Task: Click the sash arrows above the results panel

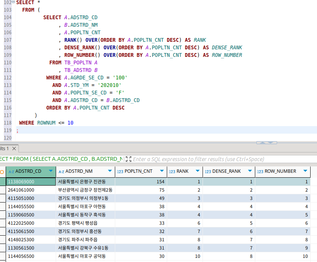Action: (x=266, y=143)
